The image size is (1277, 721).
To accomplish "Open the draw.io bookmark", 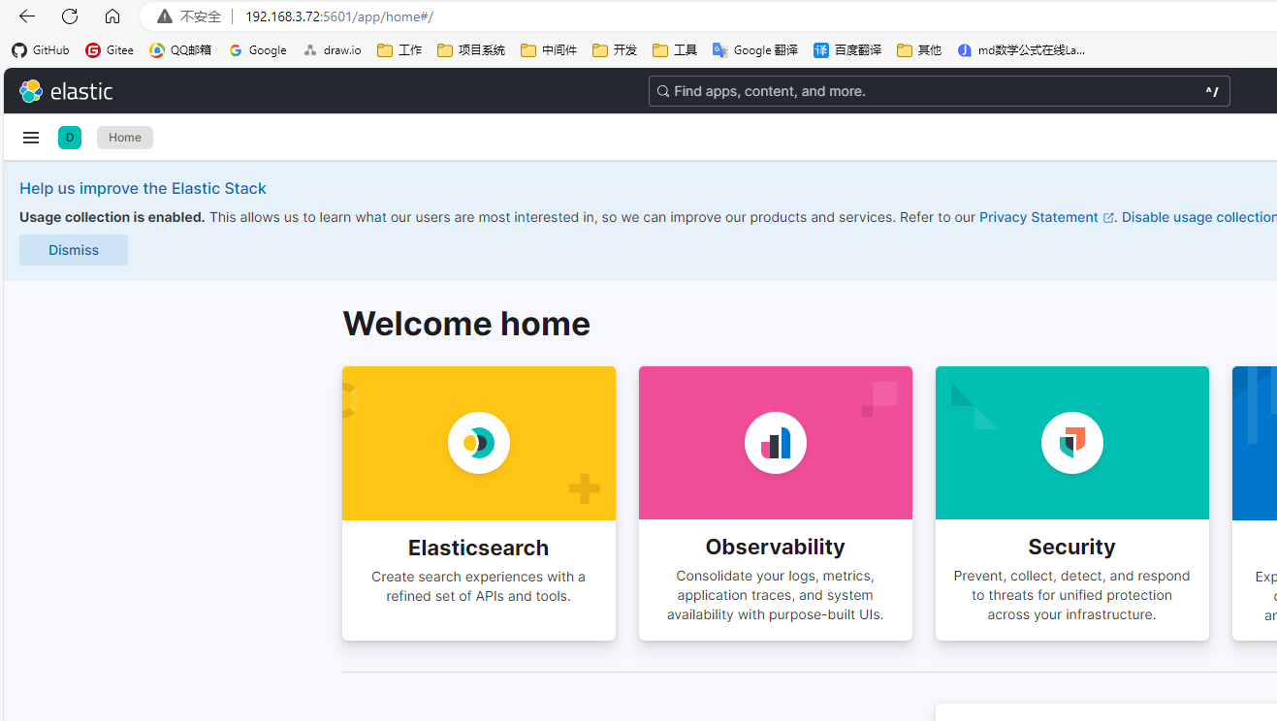I will (x=332, y=50).
